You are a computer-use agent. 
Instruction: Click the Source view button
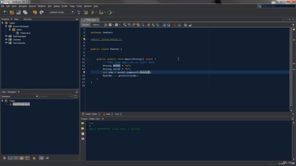[x=86, y=25]
